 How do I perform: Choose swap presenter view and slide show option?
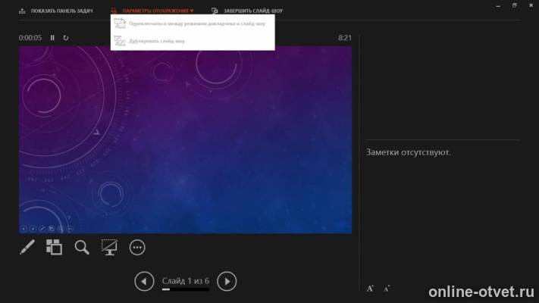[x=193, y=23]
